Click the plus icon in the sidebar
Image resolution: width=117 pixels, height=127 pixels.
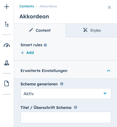(x=7, y=7)
